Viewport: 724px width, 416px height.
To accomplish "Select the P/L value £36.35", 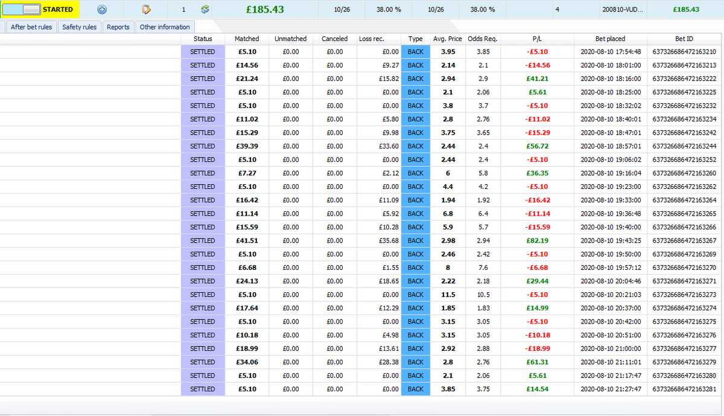I will tap(538, 173).
